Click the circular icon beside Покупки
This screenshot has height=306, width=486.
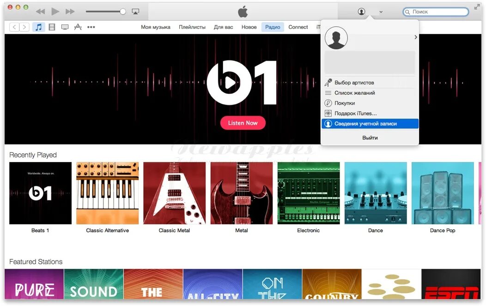click(x=328, y=103)
